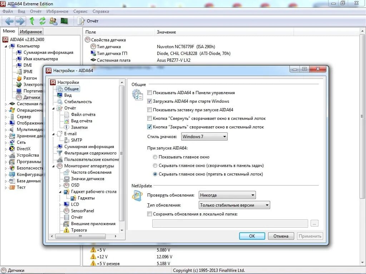Viewport: 366px width, 274px height.
Task: Click the Значение column header
Action: coord(224,32)
